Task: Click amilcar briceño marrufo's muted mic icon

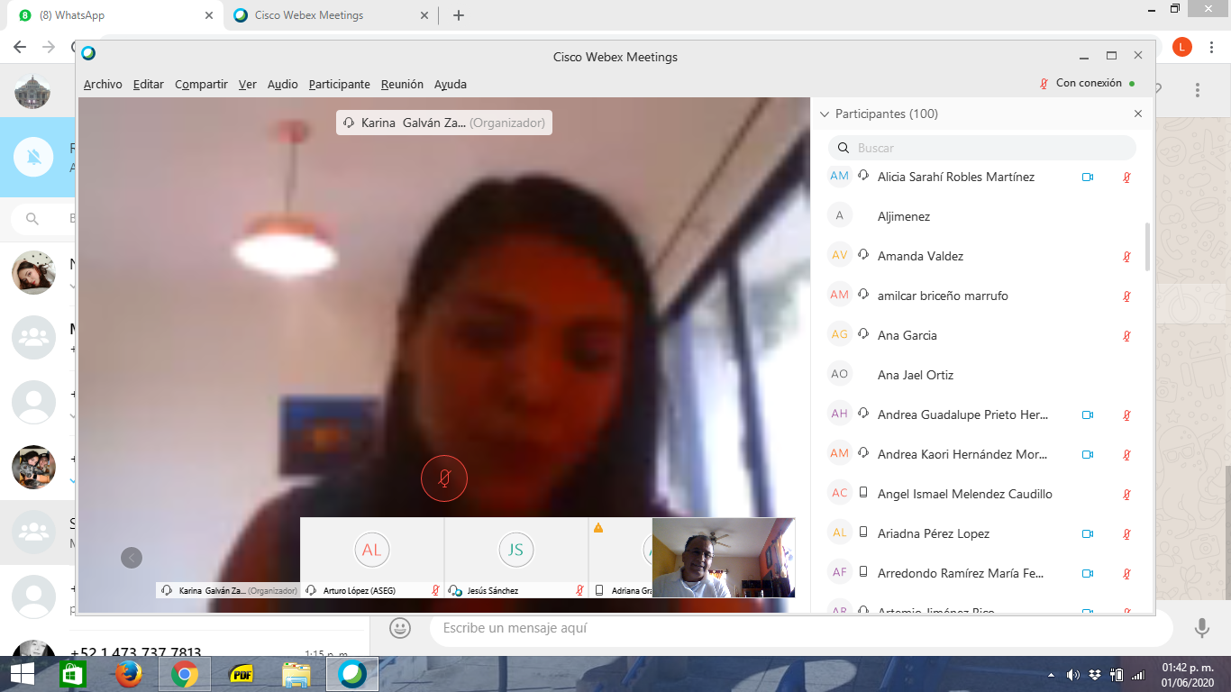Action: coord(1126,296)
